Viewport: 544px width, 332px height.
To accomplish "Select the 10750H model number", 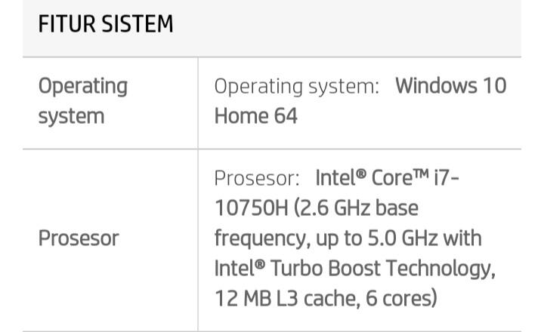I will click(251, 208).
